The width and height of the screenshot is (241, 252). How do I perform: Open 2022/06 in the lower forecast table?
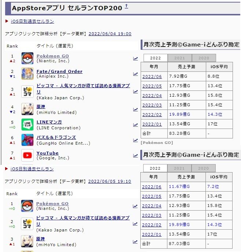pyautogui.click(x=152, y=187)
